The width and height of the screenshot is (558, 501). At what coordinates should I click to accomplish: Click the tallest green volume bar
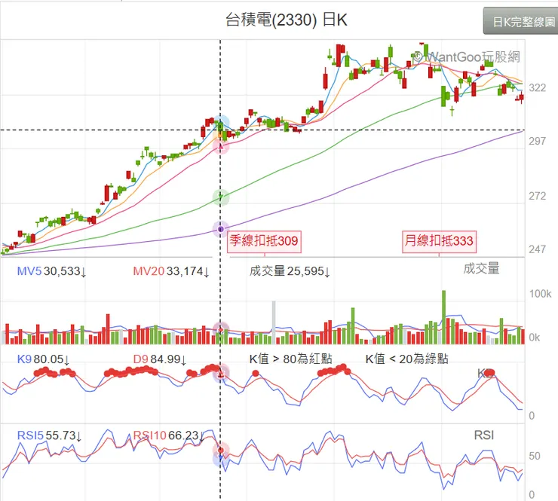444,317
